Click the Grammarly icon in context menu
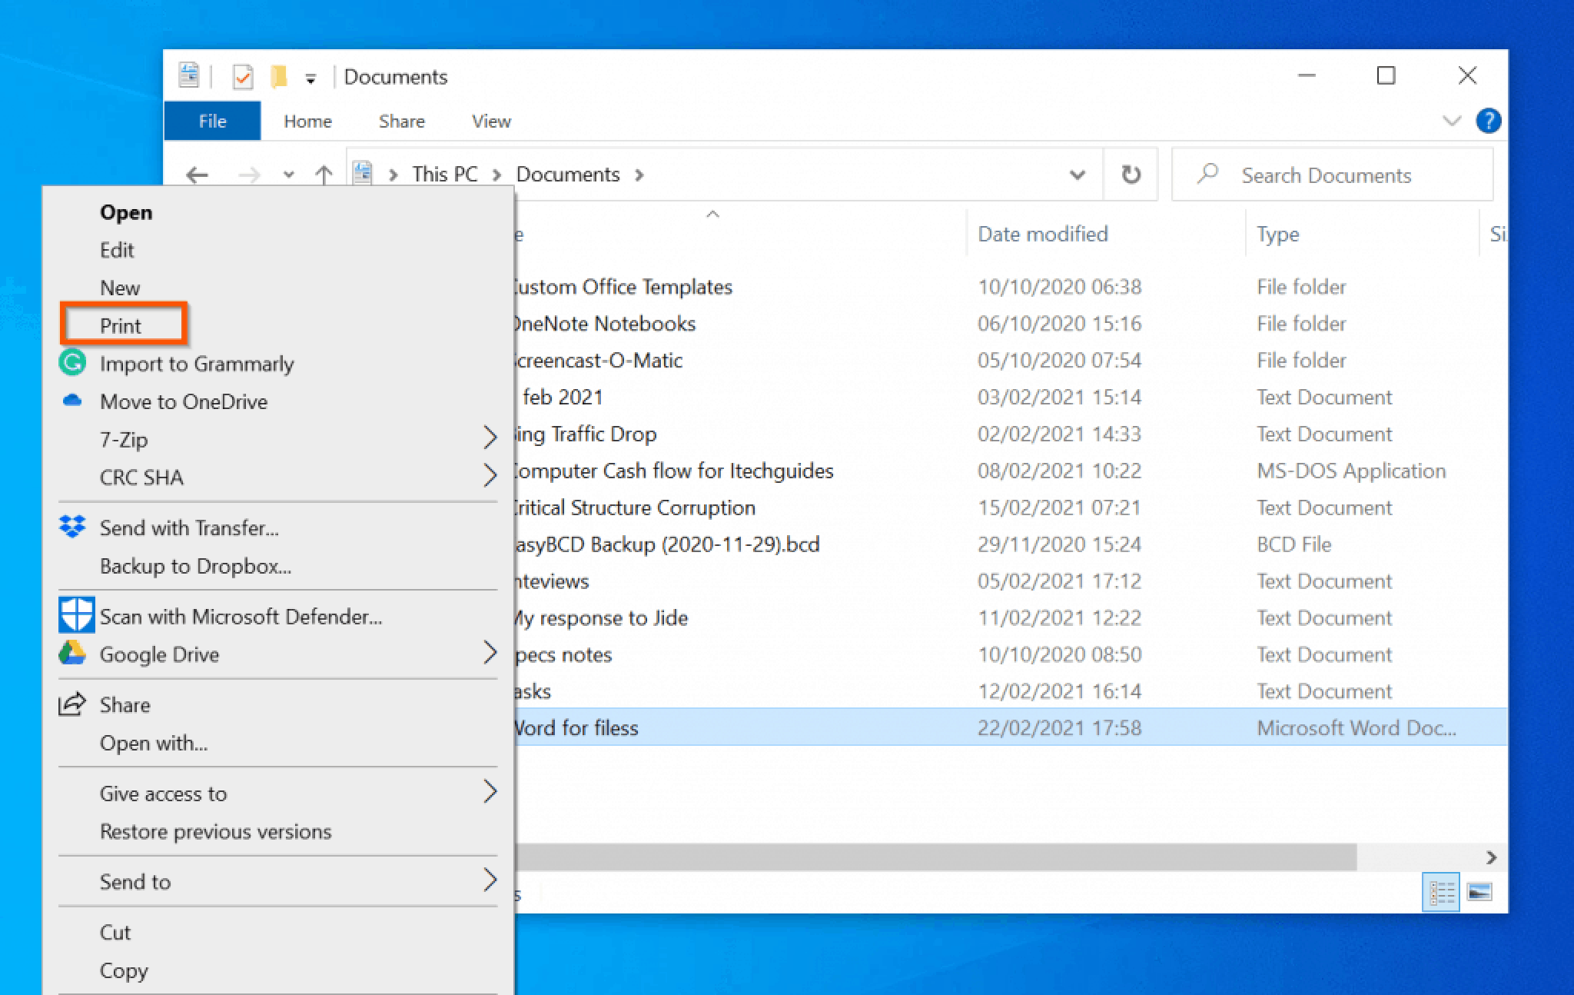This screenshot has height=995, width=1574. pos(72,362)
